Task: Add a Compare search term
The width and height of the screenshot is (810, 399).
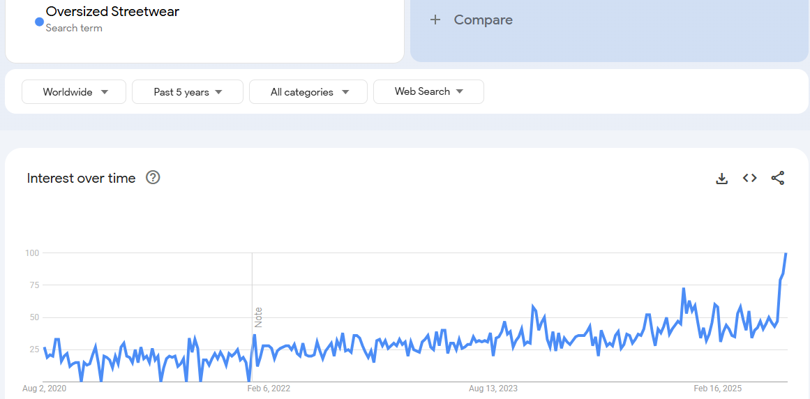Action: [483, 20]
